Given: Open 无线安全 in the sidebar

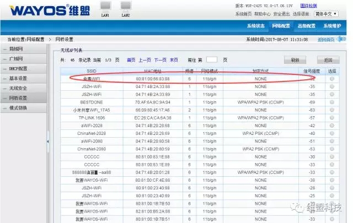Looking at the screenshot, I should 23,88.
